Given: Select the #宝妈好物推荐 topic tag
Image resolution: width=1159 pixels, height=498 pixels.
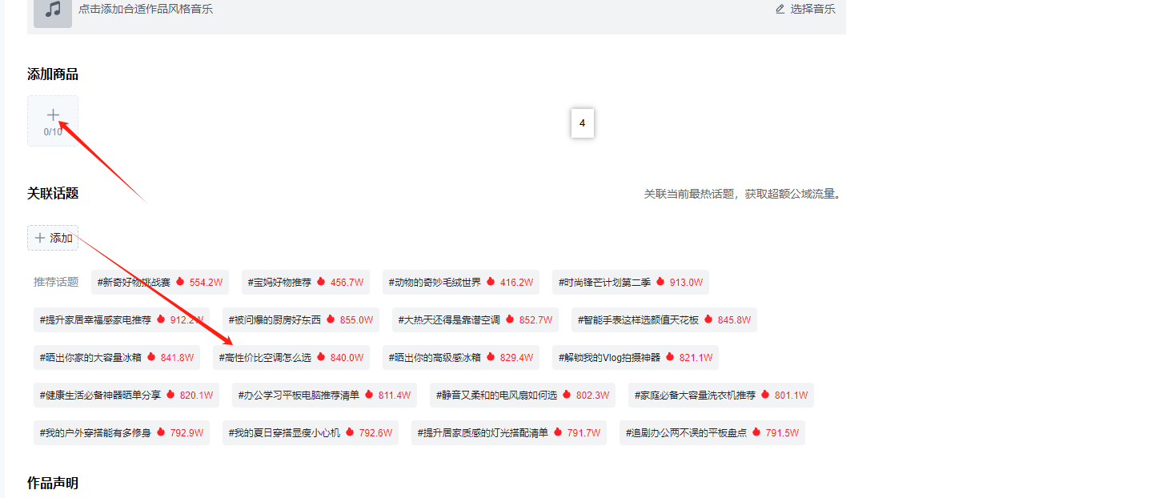Looking at the screenshot, I should 305,283.
